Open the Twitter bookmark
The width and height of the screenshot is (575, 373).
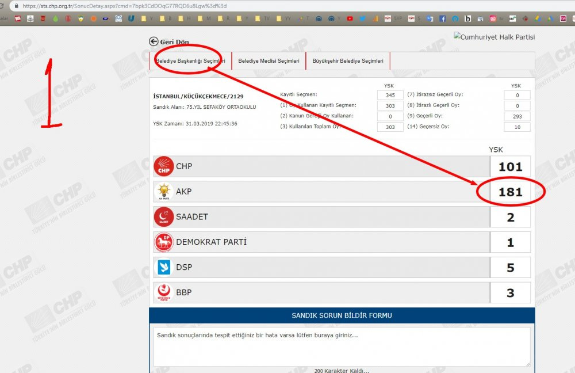pyautogui.click(x=362, y=18)
